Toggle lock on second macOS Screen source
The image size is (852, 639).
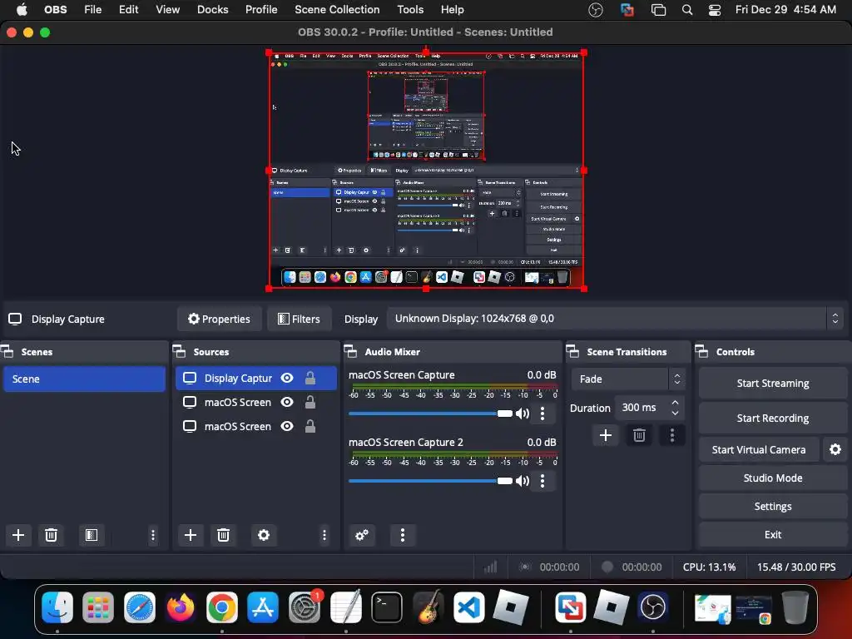point(310,427)
